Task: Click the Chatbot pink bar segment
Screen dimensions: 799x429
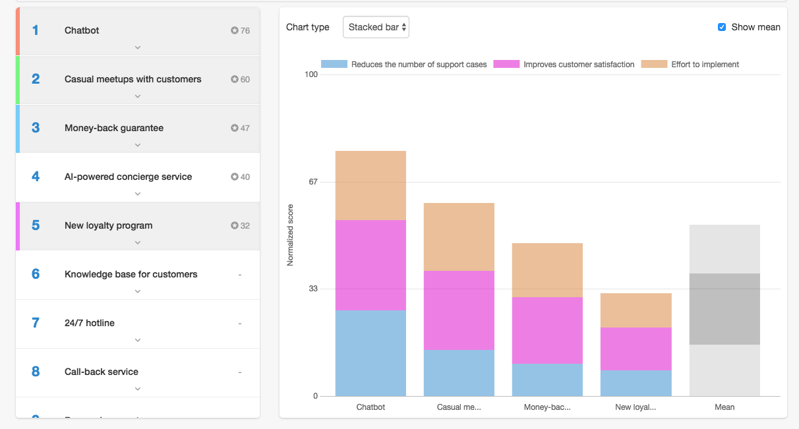Action: click(x=370, y=265)
